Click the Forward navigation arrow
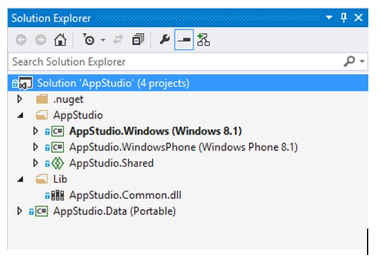Image resolution: width=380 pixels, height=268 pixels. [41, 40]
